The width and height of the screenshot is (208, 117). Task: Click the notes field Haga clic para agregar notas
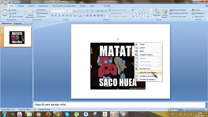[x=119, y=104]
